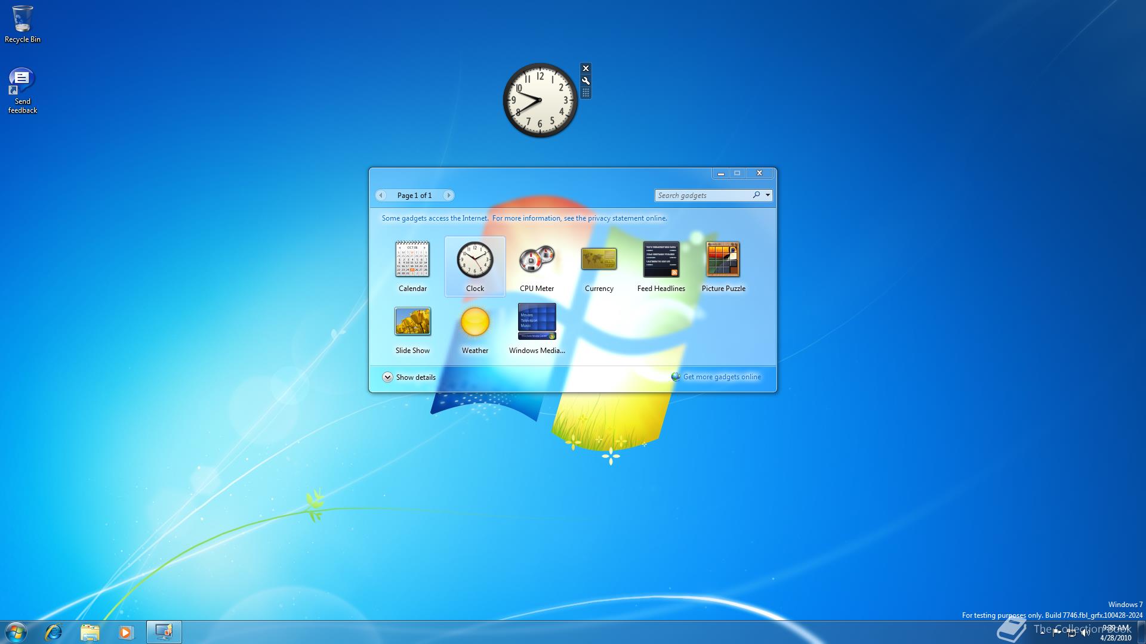Close the gadget gallery window
The height and width of the screenshot is (644, 1146).
(x=759, y=173)
